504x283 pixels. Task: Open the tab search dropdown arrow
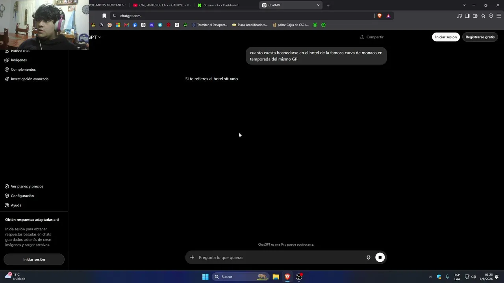point(464,5)
